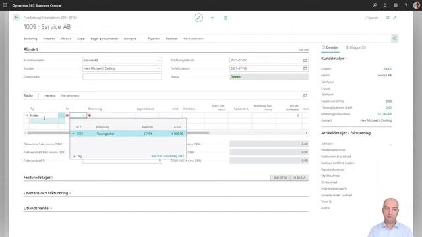Open the Relaterat menu
Screen dimensions: 422x237
point(171,39)
